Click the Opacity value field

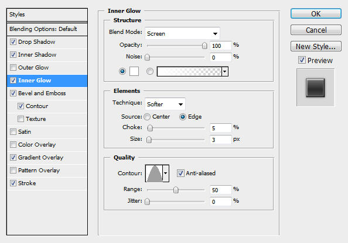221,46
